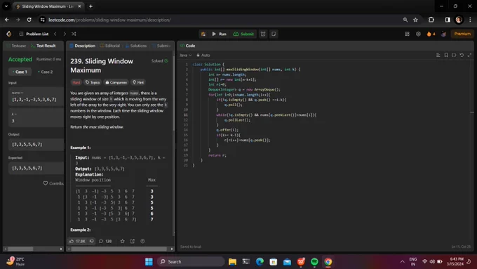Image resolution: width=477 pixels, height=269 pixels.
Task: Open the Problem List panel
Action: pos(34,34)
